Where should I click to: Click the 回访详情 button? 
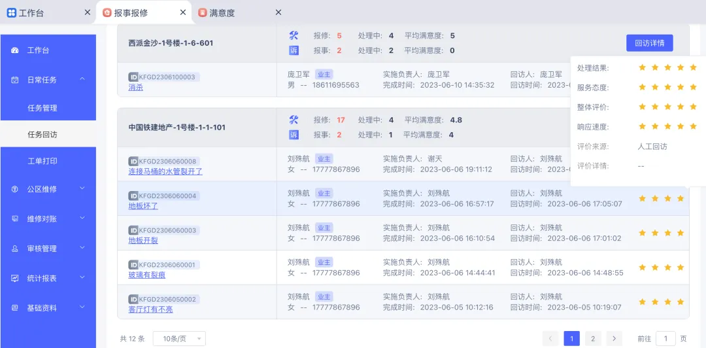(x=649, y=43)
